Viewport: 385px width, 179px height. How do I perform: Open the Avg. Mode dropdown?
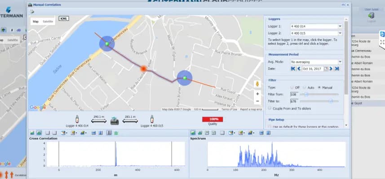pos(340,62)
